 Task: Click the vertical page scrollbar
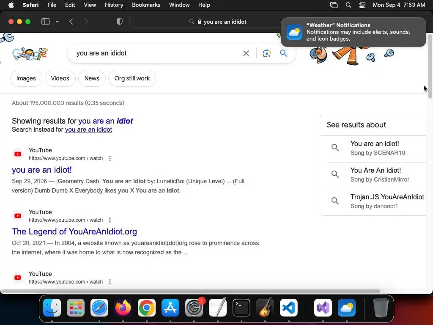[430, 66]
